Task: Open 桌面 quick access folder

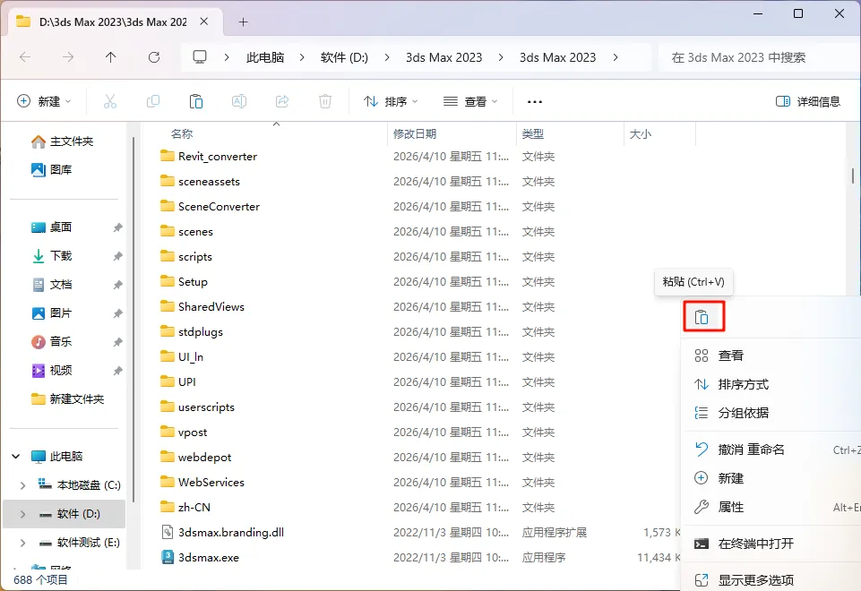Action: 52,227
